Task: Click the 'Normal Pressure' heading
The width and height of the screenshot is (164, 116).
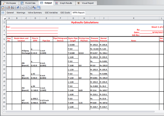Action: tap(104, 39)
